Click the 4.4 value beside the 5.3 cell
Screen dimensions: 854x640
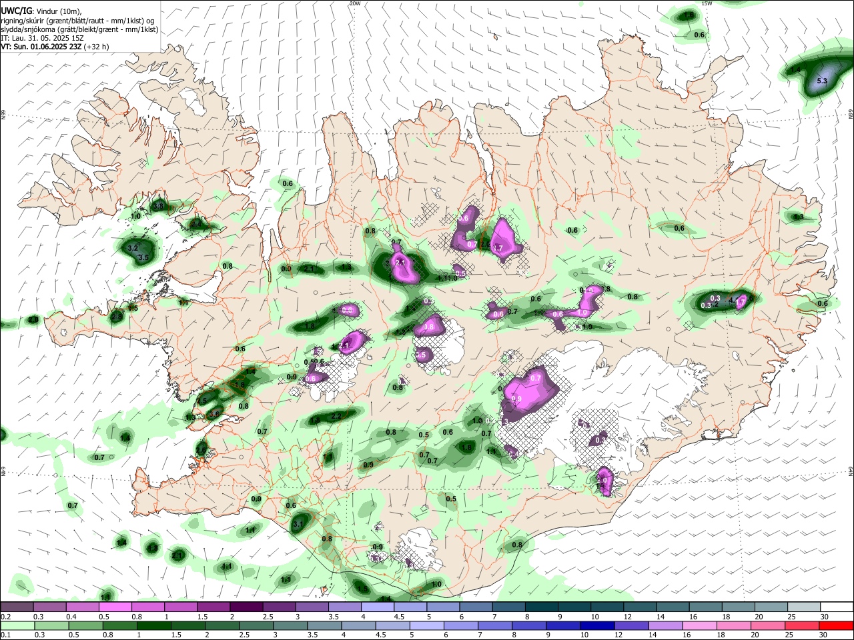pyautogui.click(x=795, y=71)
